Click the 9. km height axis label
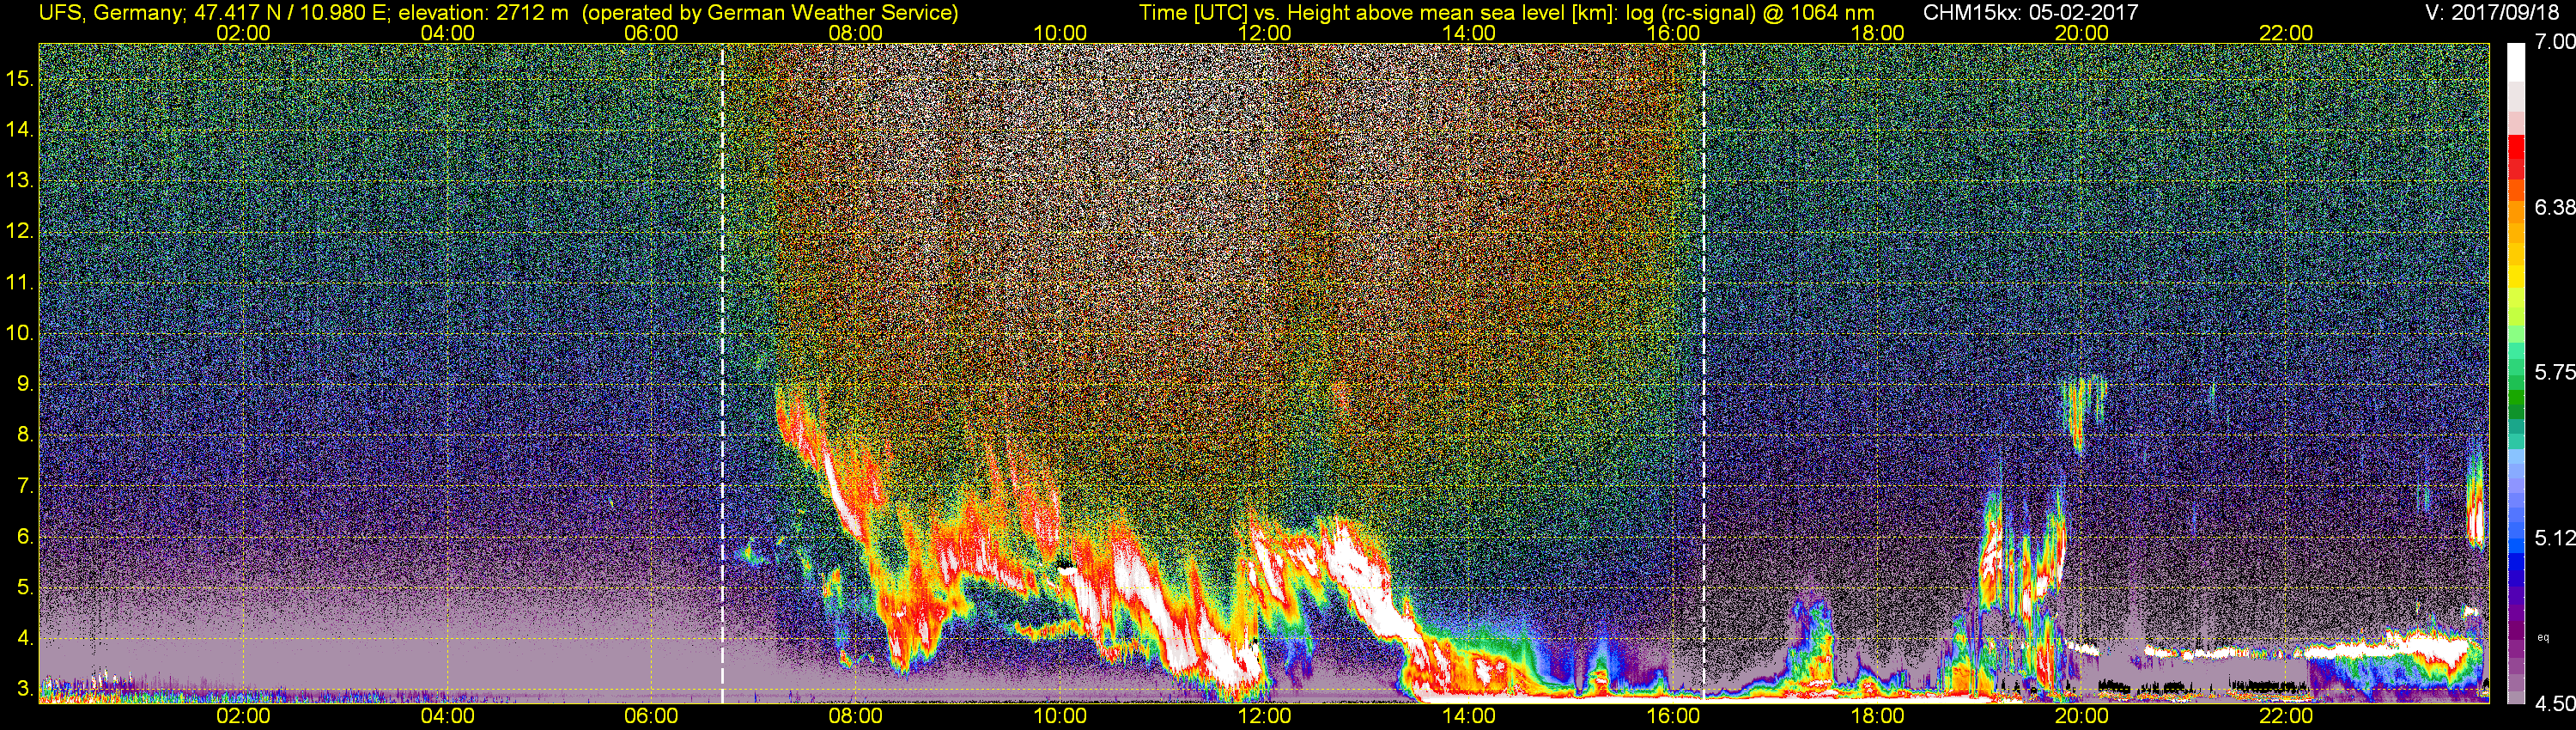Viewport: 2576px width, 730px height. 24,383
